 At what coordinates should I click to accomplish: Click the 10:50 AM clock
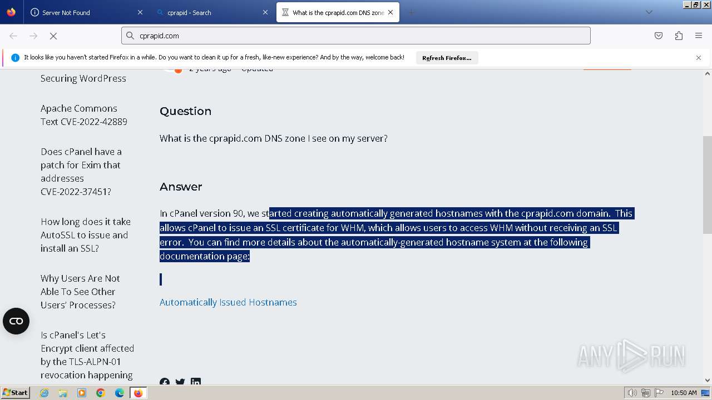(684, 393)
